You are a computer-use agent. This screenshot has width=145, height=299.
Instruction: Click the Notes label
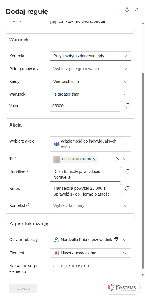(14, 189)
